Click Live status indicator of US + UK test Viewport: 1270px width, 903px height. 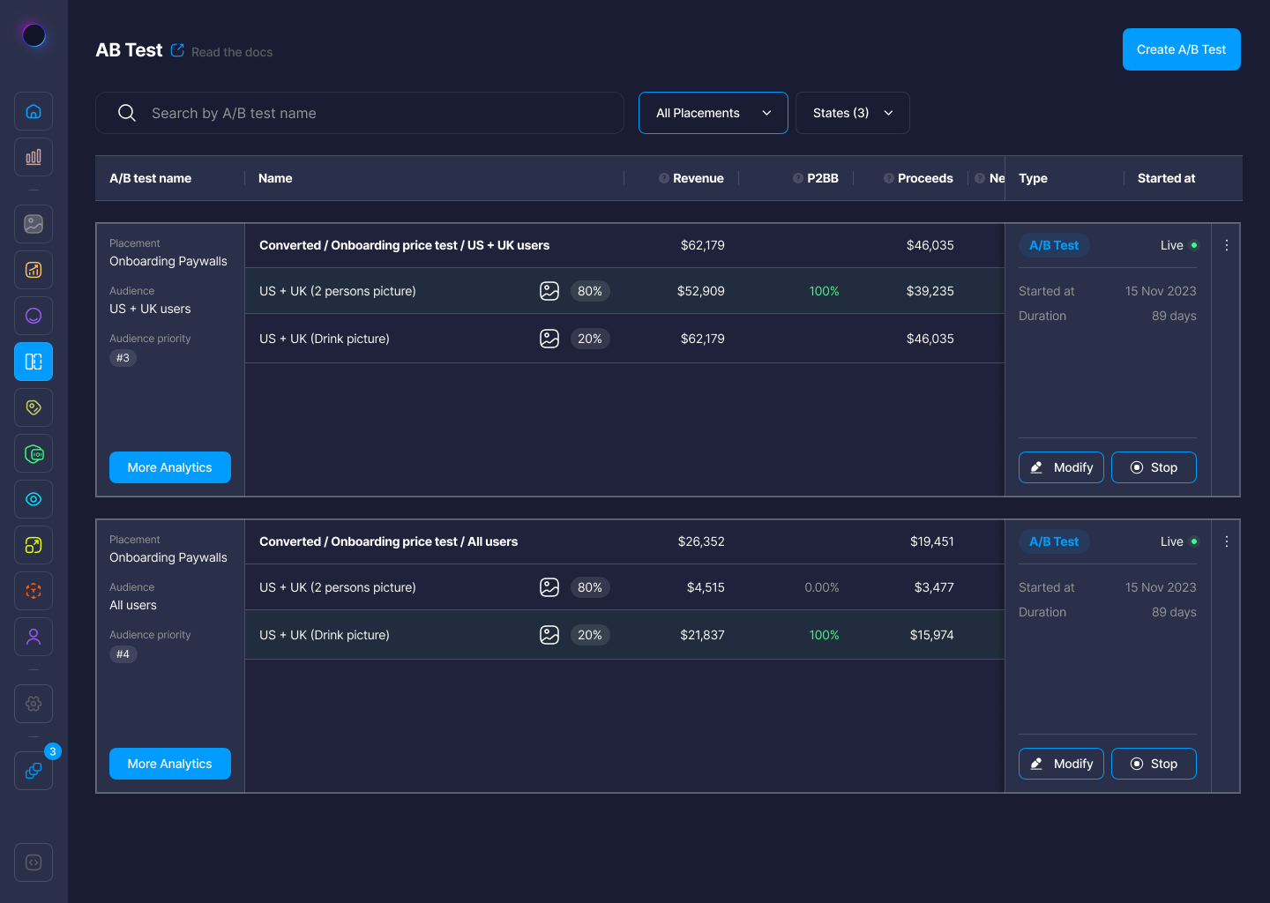point(1178,245)
